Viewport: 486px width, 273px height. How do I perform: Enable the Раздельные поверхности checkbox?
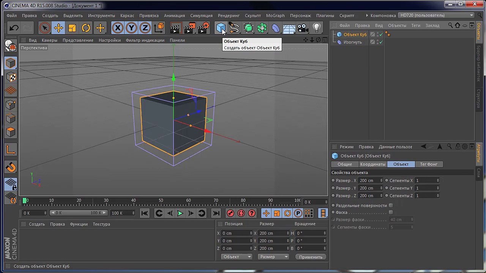click(x=391, y=206)
